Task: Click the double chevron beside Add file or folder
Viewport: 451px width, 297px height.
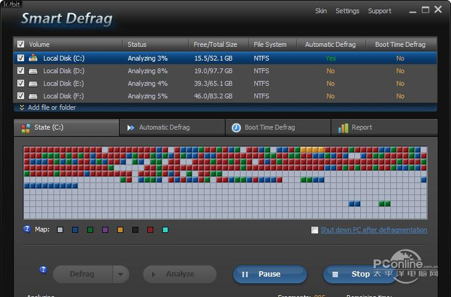Action: (x=22, y=107)
